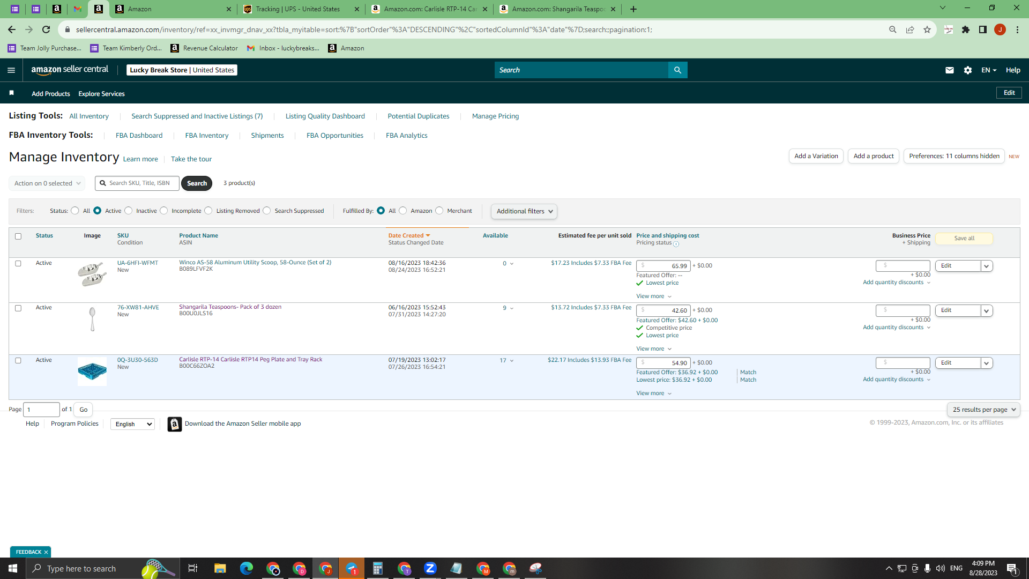The height and width of the screenshot is (579, 1029).
Task: Select the Search Suppressed status filter
Action: click(267, 211)
